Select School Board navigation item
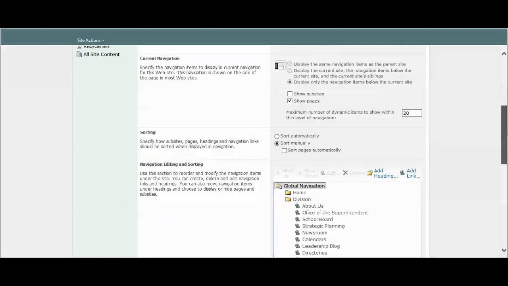 click(x=317, y=219)
